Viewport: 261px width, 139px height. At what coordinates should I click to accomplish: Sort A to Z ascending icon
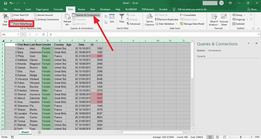click(x=106, y=16)
